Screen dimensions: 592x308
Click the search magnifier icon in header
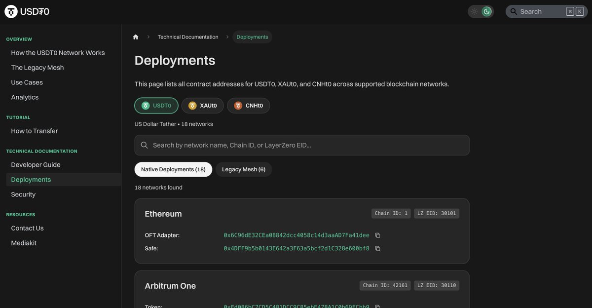pyautogui.click(x=514, y=11)
